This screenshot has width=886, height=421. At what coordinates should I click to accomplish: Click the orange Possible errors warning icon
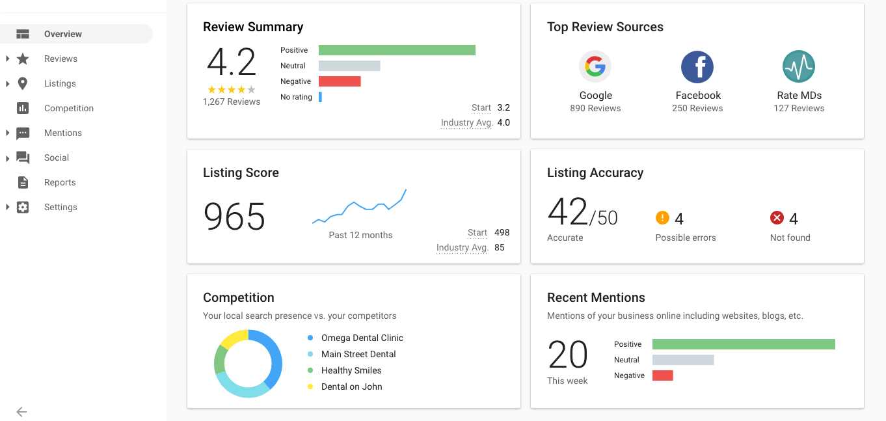click(662, 217)
